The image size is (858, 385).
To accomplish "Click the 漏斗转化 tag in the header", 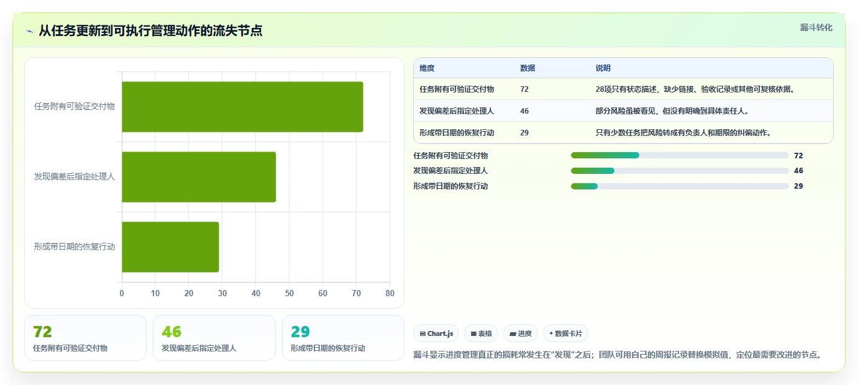I will coord(816,27).
